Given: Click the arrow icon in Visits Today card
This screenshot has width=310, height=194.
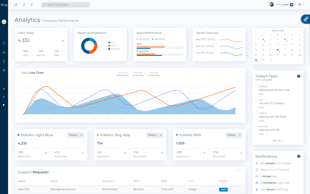Looking at the screenshot, I should 63,41.
